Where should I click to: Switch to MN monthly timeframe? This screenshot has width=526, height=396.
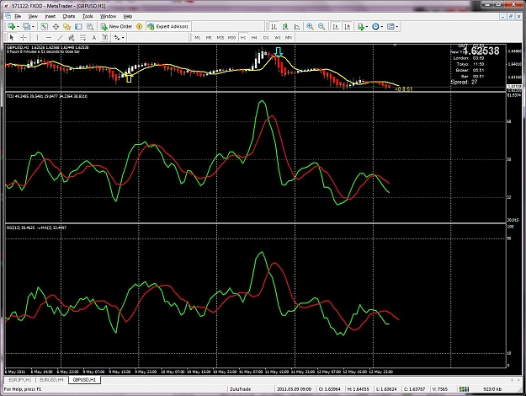click(289, 38)
